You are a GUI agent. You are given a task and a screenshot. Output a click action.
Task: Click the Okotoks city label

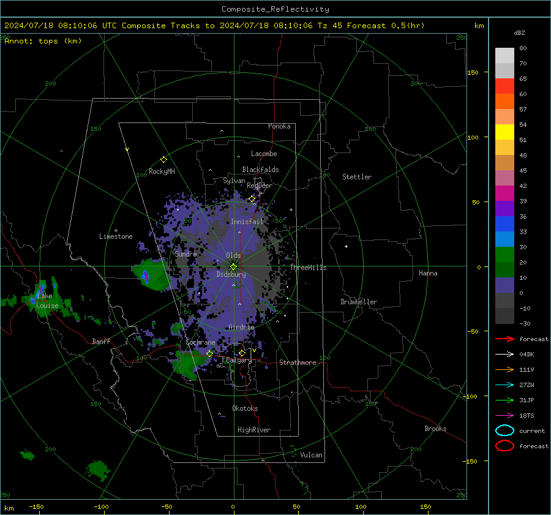245,408
